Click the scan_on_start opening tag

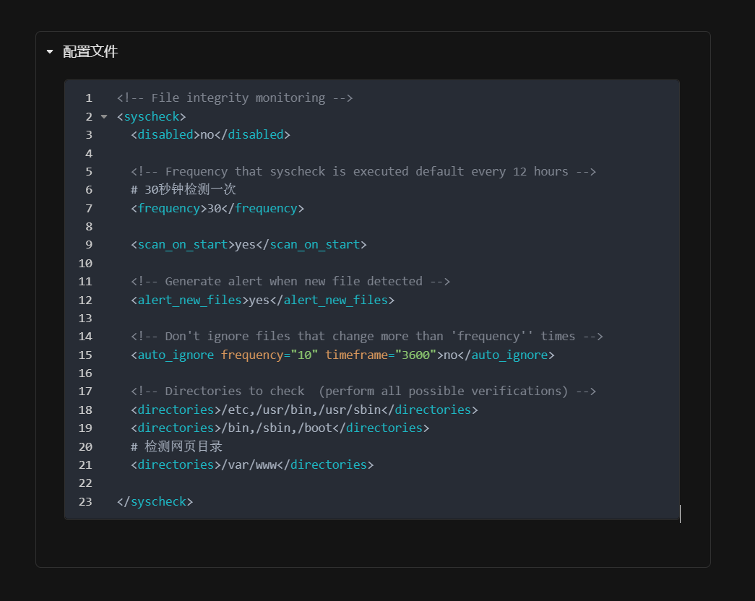click(x=182, y=245)
